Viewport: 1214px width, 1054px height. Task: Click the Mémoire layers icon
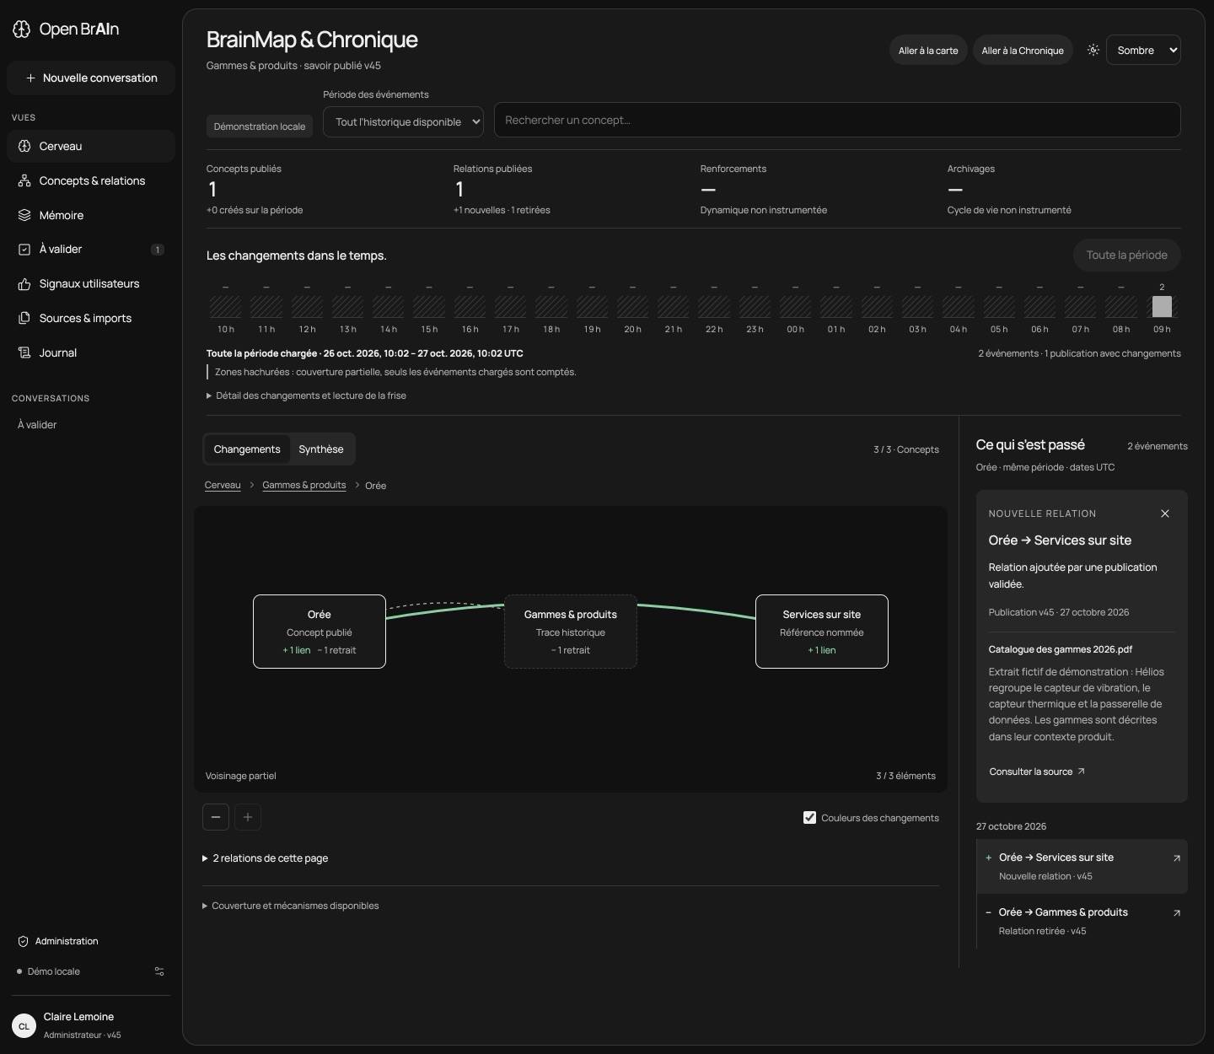(x=24, y=215)
